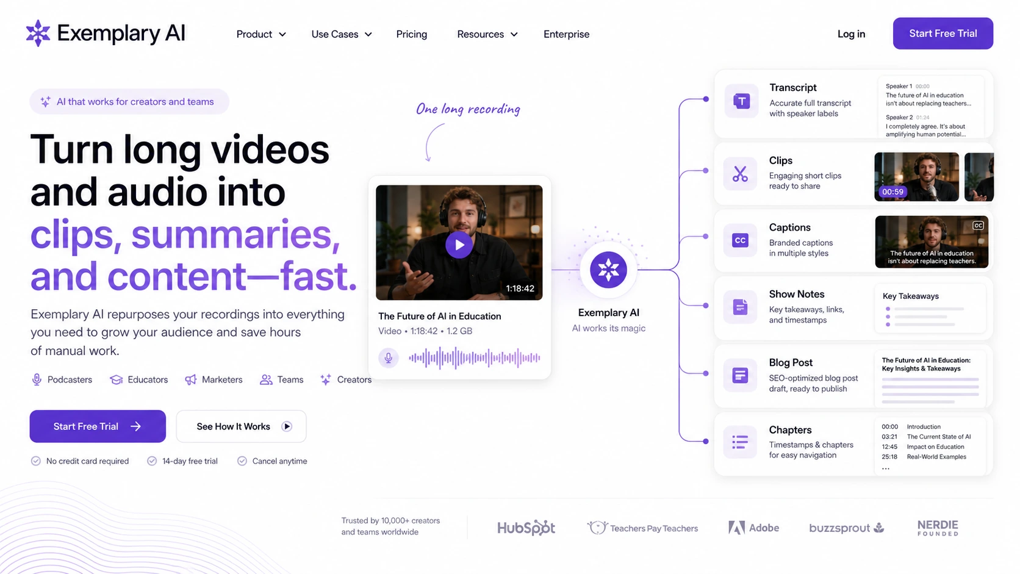The width and height of the screenshot is (1020, 574).
Task: Play The Future of AI in Education video
Action: point(459,245)
